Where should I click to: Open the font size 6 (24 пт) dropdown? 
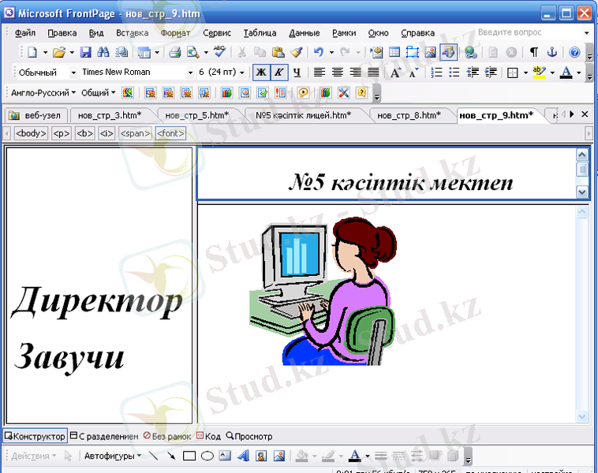click(241, 73)
